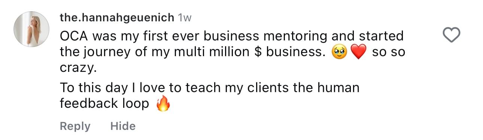Viewport: 483px width, 140px height.
Task: Hide this comment
Action: coord(123,126)
